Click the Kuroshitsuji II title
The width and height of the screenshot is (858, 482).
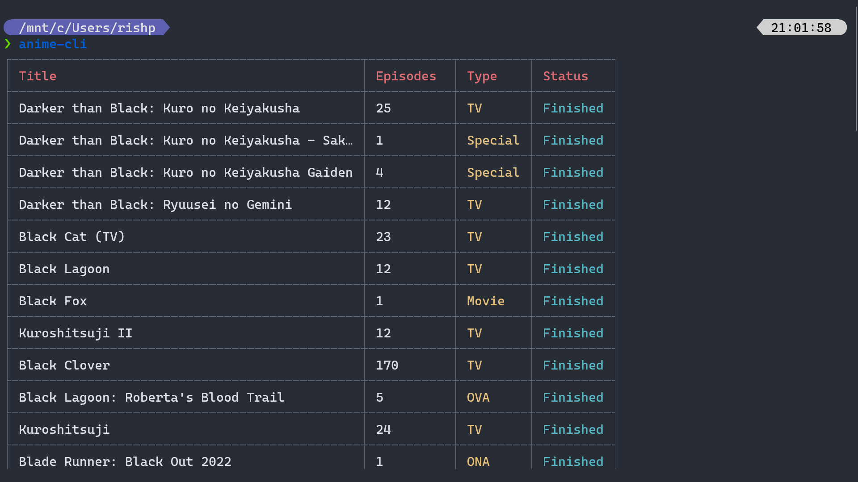[x=76, y=333]
